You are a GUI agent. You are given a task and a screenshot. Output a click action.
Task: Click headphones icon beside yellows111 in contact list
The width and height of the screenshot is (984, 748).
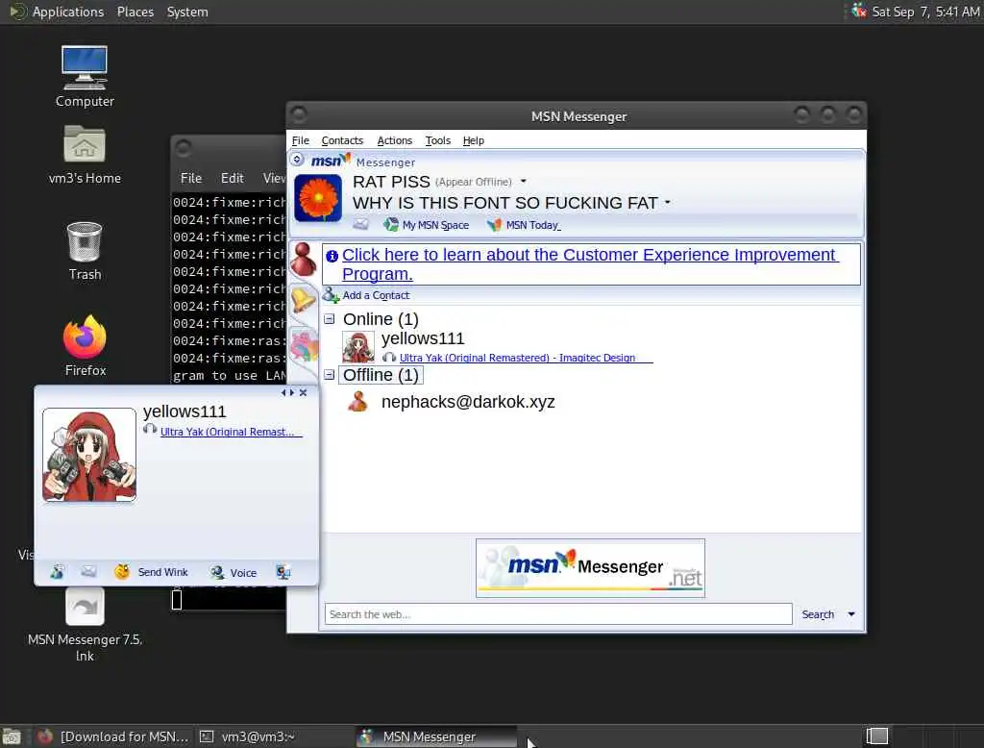point(389,358)
